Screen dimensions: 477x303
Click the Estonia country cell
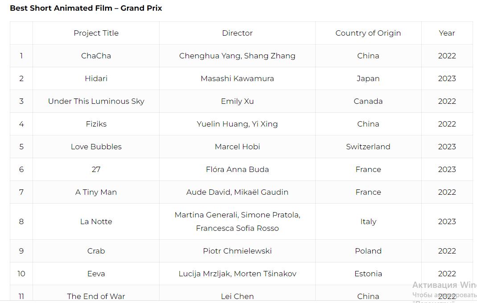368,274
